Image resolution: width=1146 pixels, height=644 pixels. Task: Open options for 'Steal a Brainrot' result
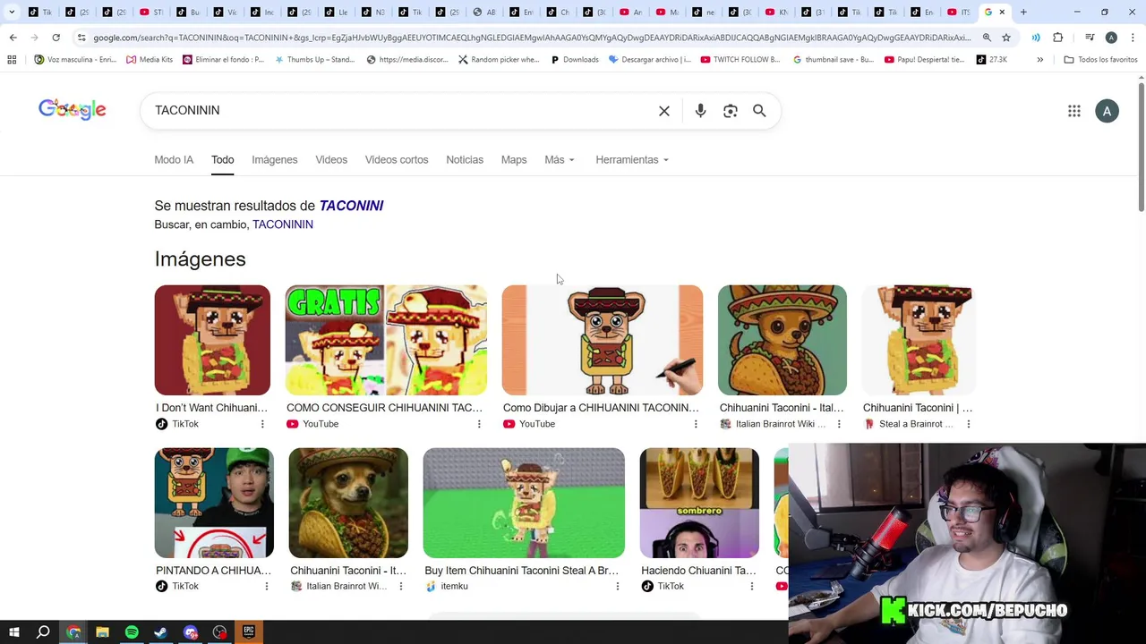tap(968, 424)
